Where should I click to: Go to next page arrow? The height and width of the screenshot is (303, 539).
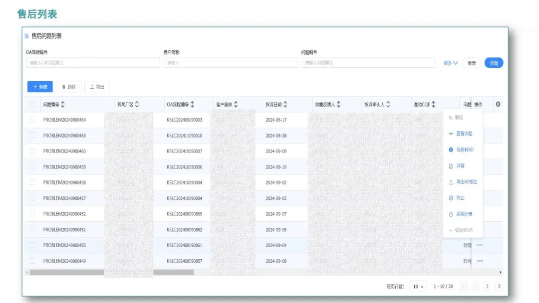point(487,286)
